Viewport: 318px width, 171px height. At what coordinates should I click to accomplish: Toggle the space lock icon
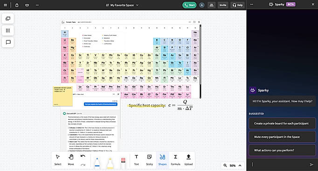coord(17,5)
